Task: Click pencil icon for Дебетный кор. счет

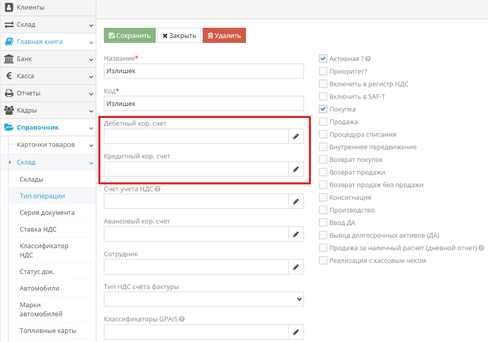Action: coord(296,136)
